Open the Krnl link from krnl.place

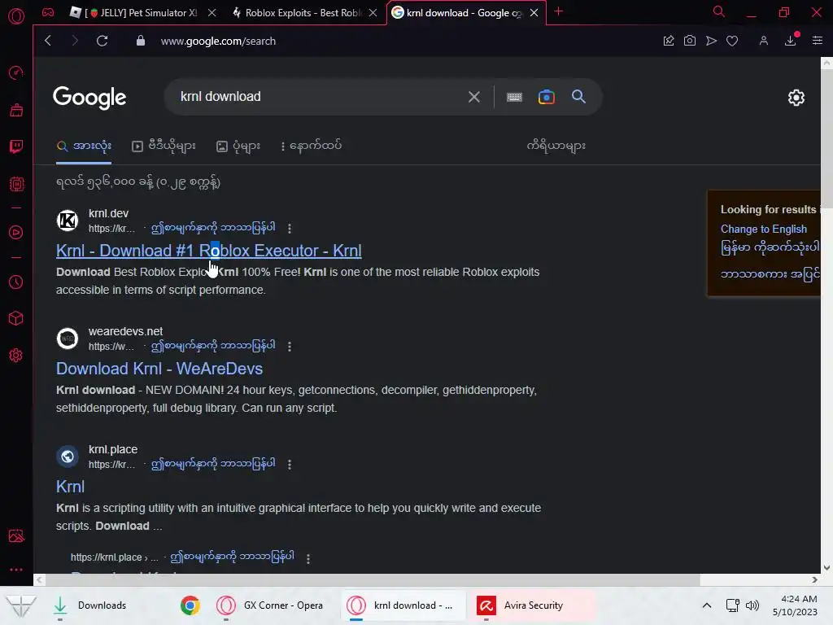[70, 487]
